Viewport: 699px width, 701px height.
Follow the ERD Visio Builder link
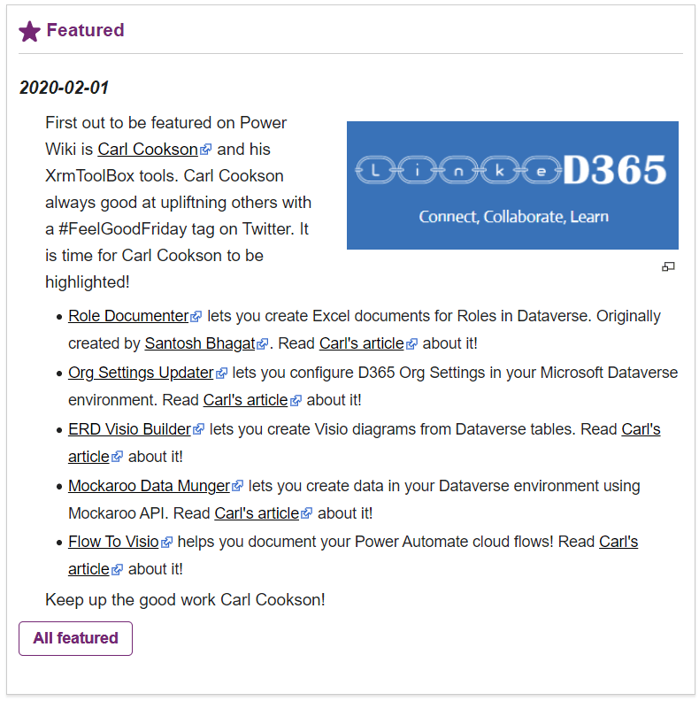coord(129,429)
